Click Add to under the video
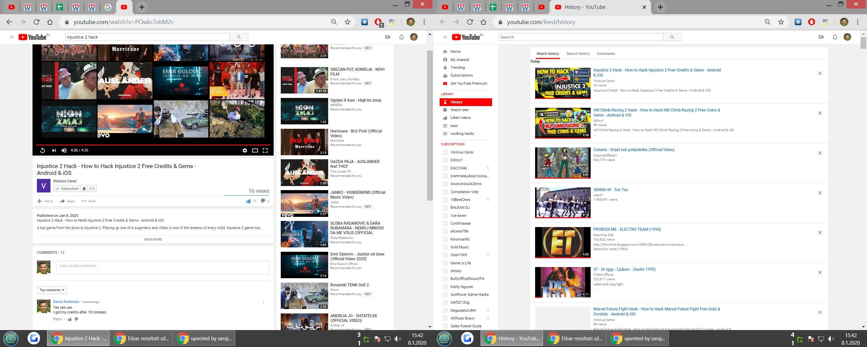 tap(45, 201)
